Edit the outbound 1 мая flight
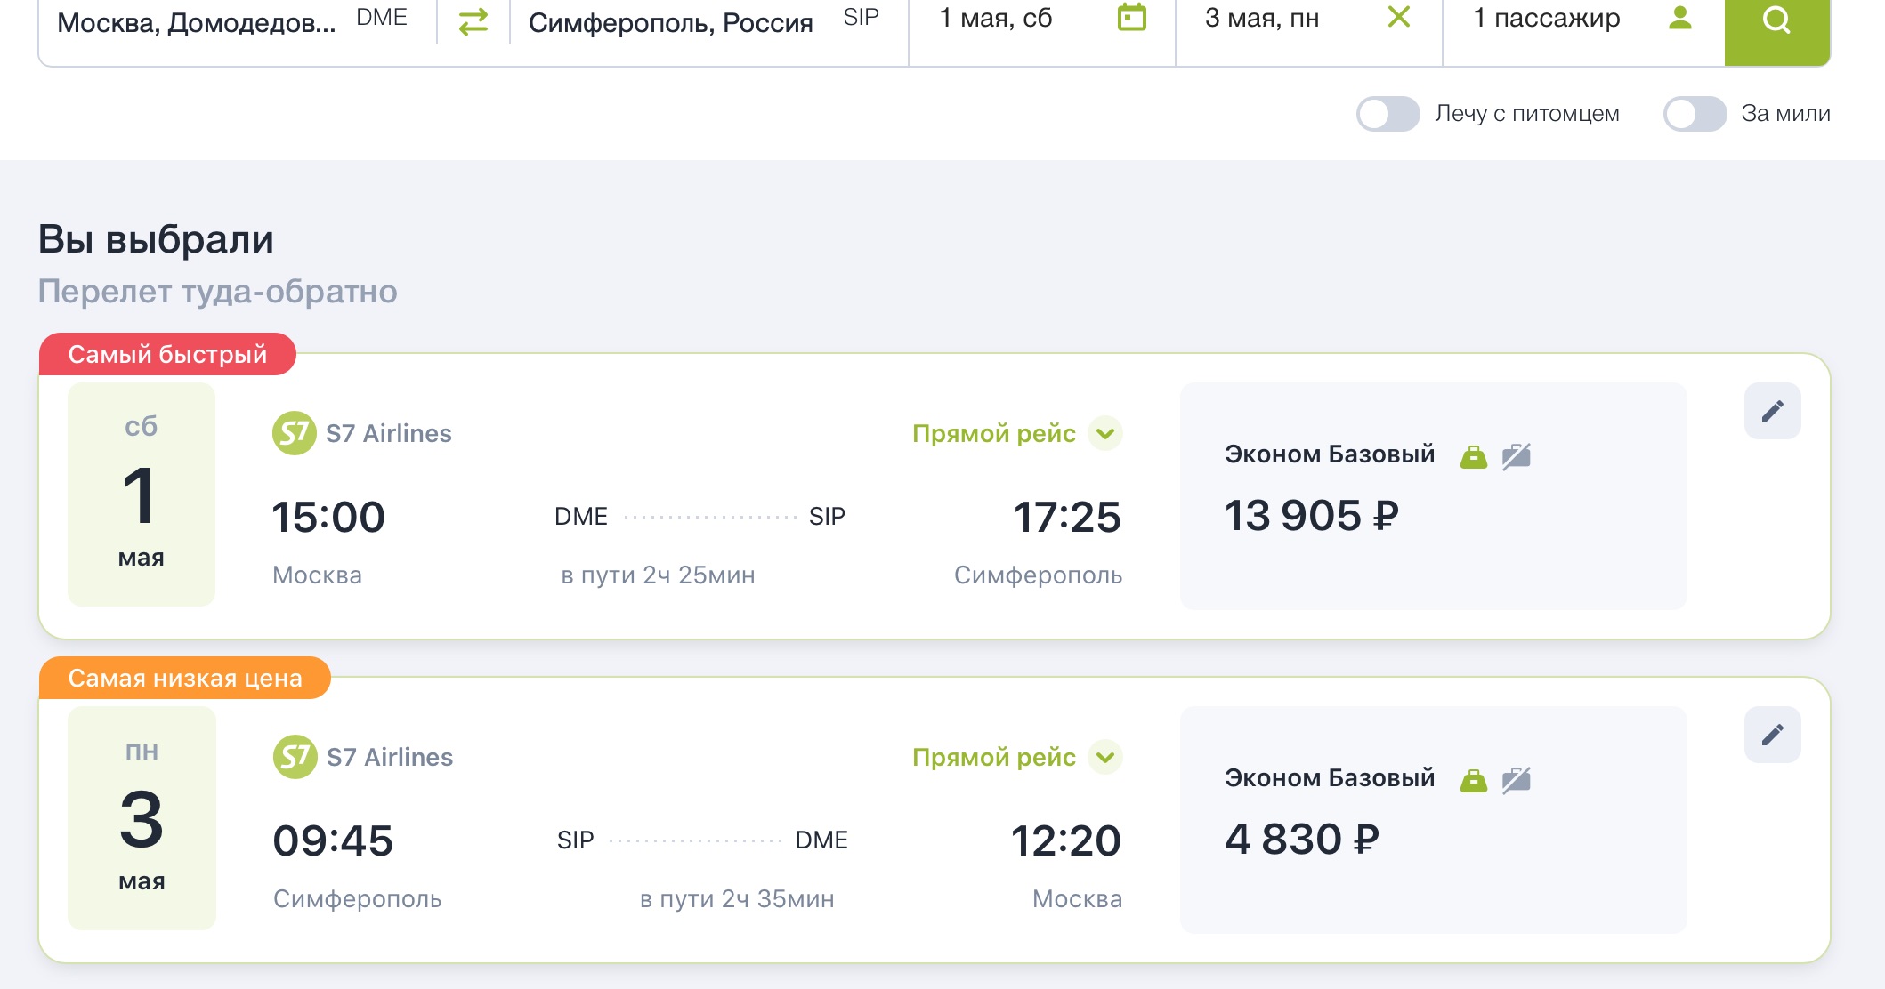This screenshot has height=989, width=1885. tap(1772, 411)
